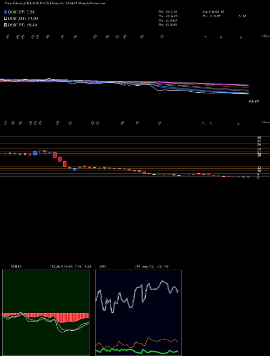Viewport: 270px width, 356px height.
Task: Click the magenta DOW PT legend swatch
Action: 6,25
